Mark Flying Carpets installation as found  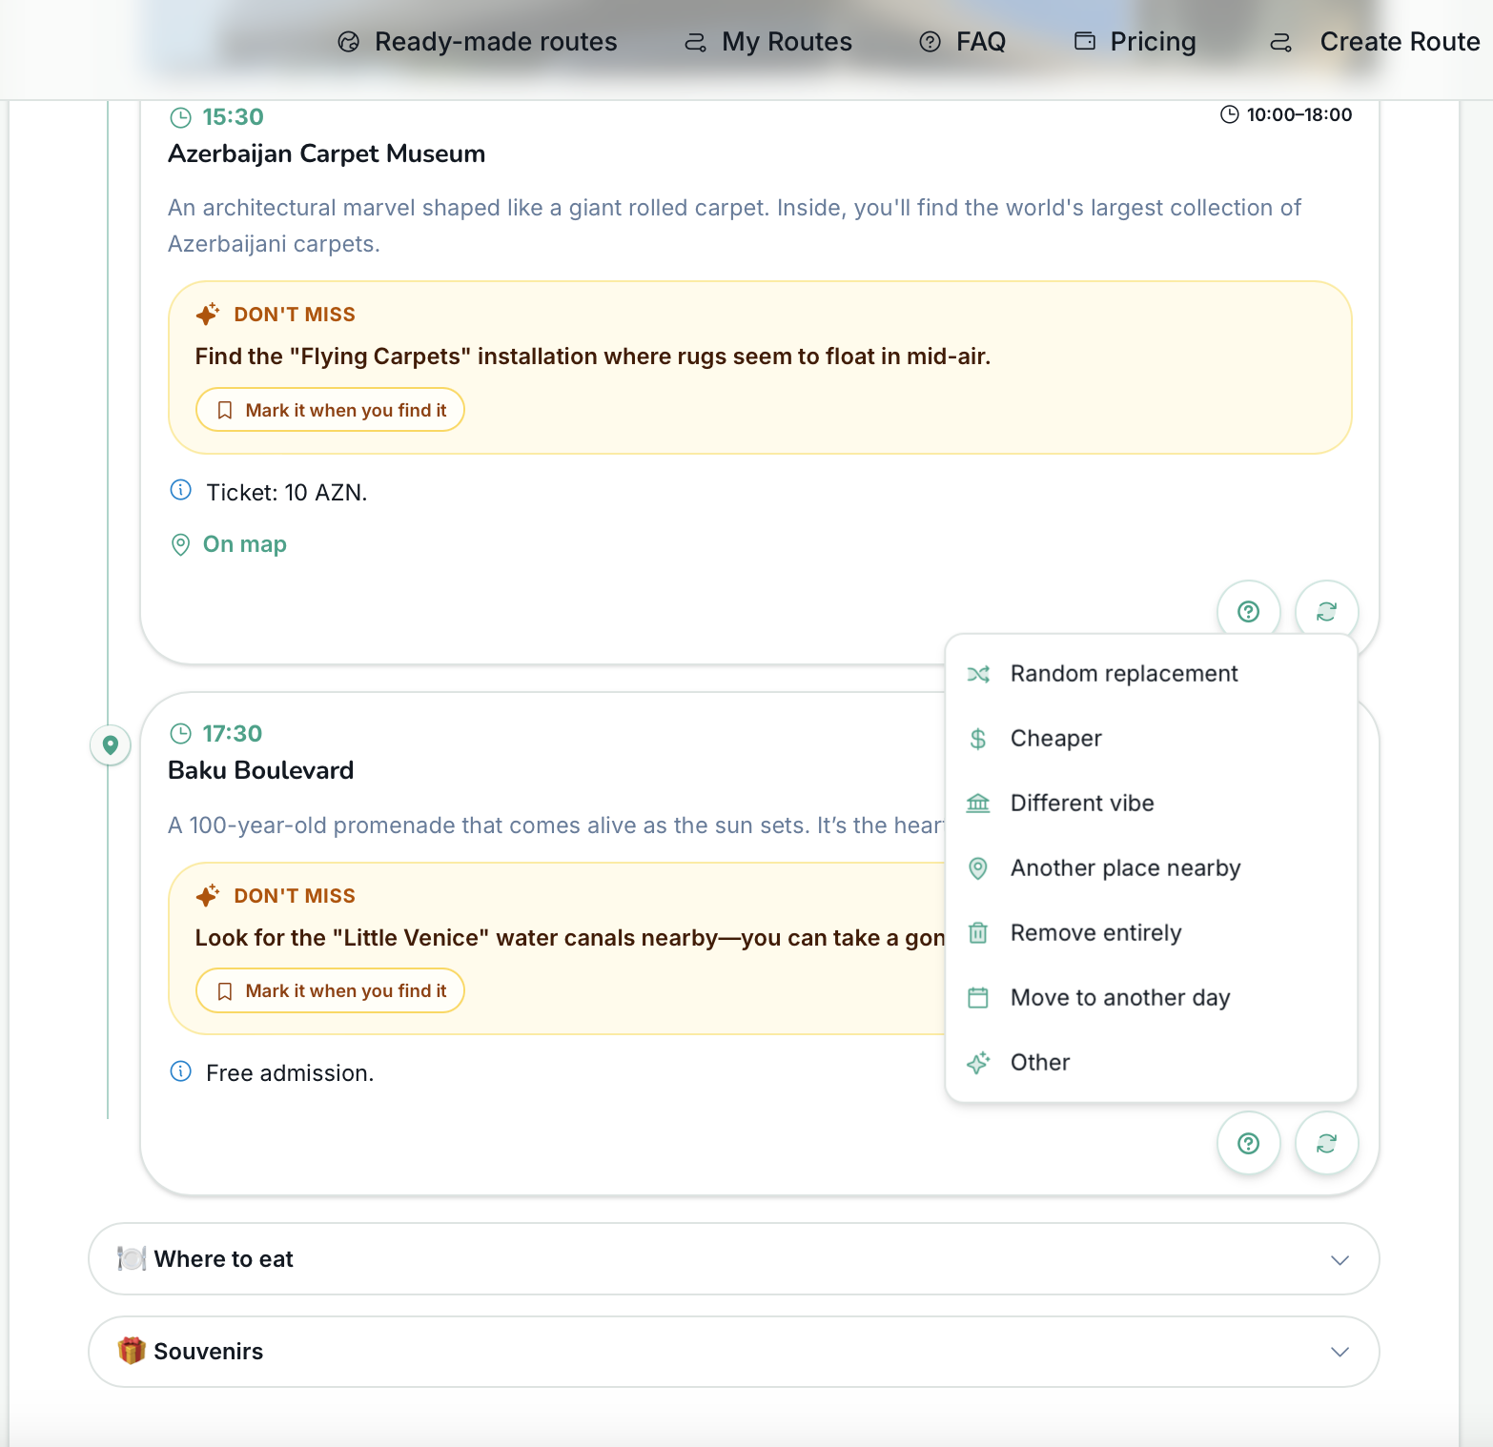330,410
